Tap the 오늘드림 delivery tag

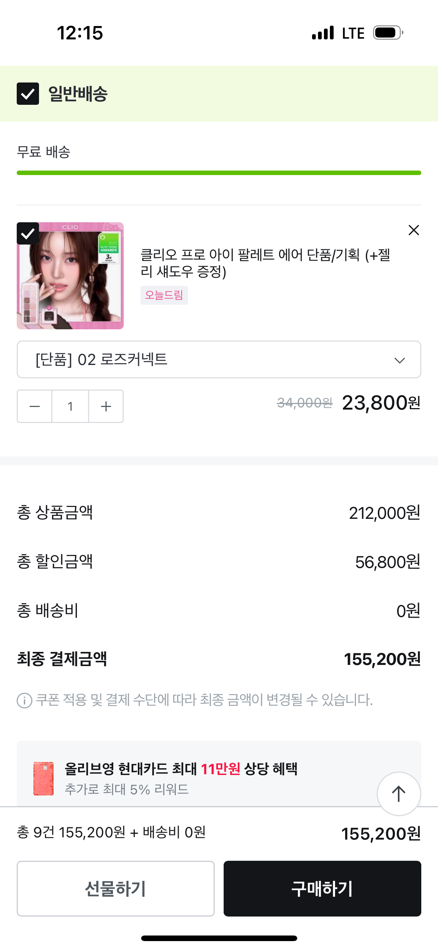coord(164,295)
